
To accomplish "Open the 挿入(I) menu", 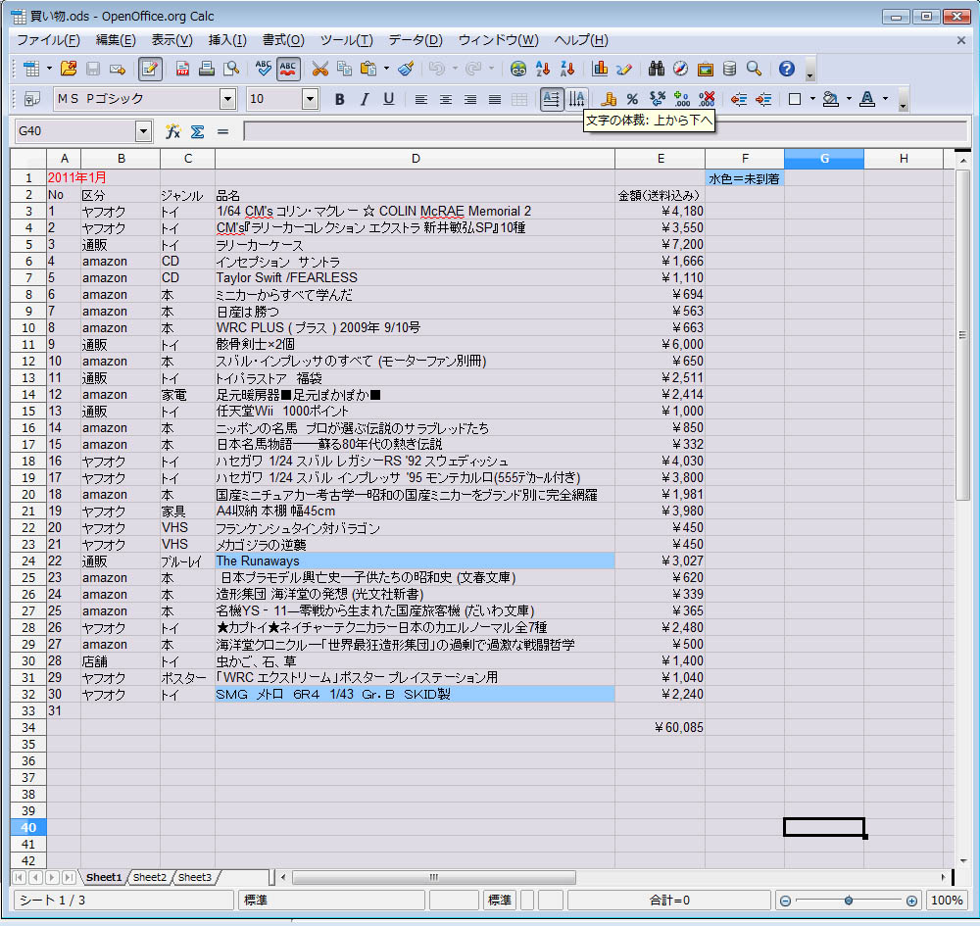I will click(227, 40).
